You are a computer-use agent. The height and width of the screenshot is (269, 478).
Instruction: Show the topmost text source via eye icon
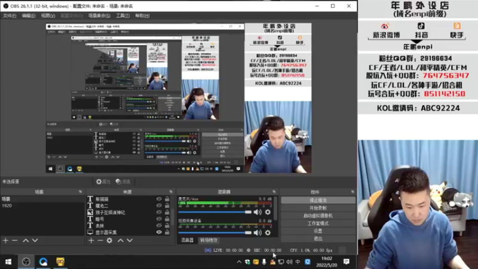(159, 199)
